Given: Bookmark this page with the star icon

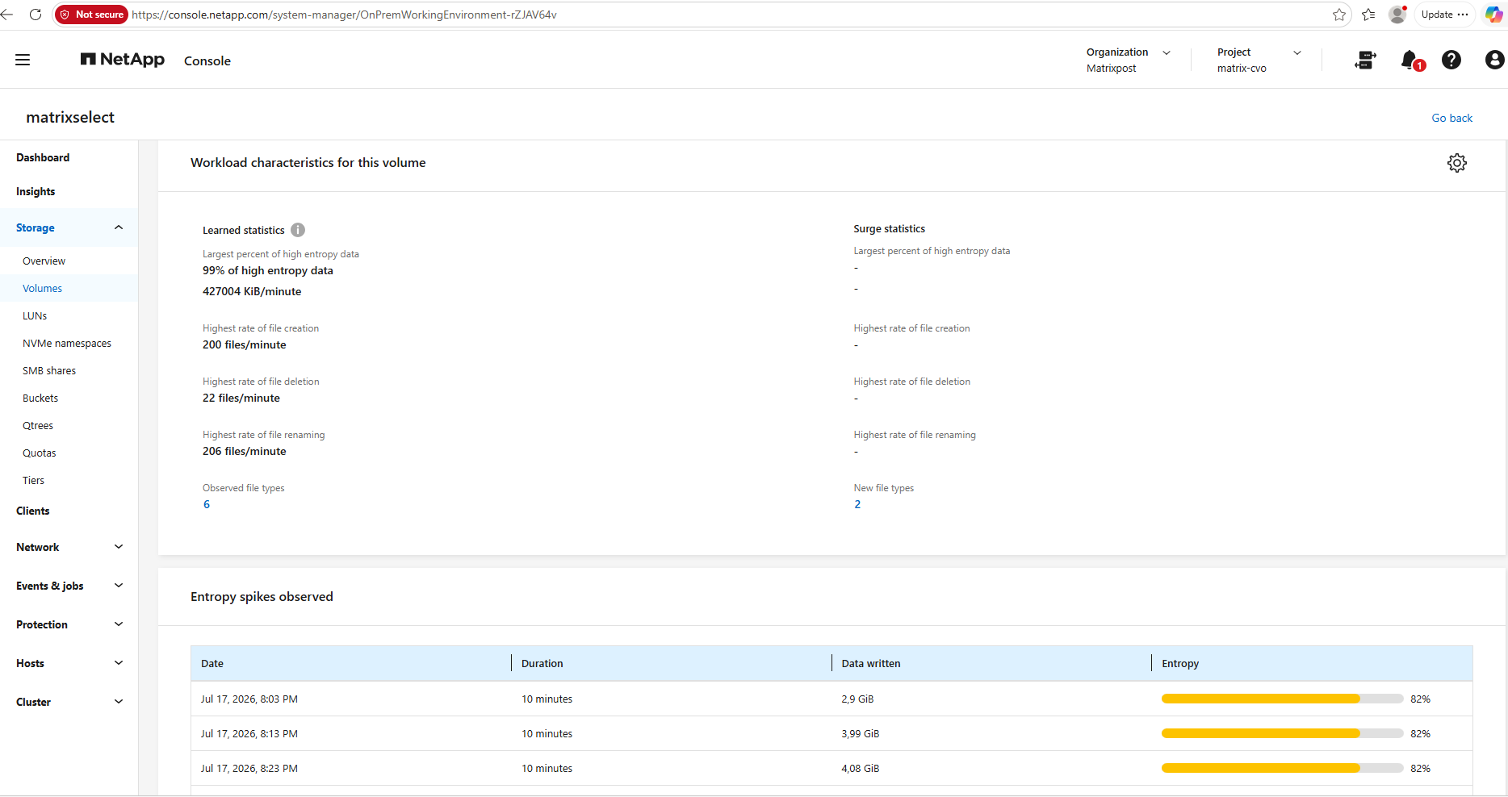Looking at the screenshot, I should coord(1339,15).
